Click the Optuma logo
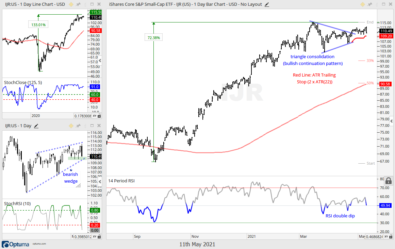 click(x=16, y=244)
